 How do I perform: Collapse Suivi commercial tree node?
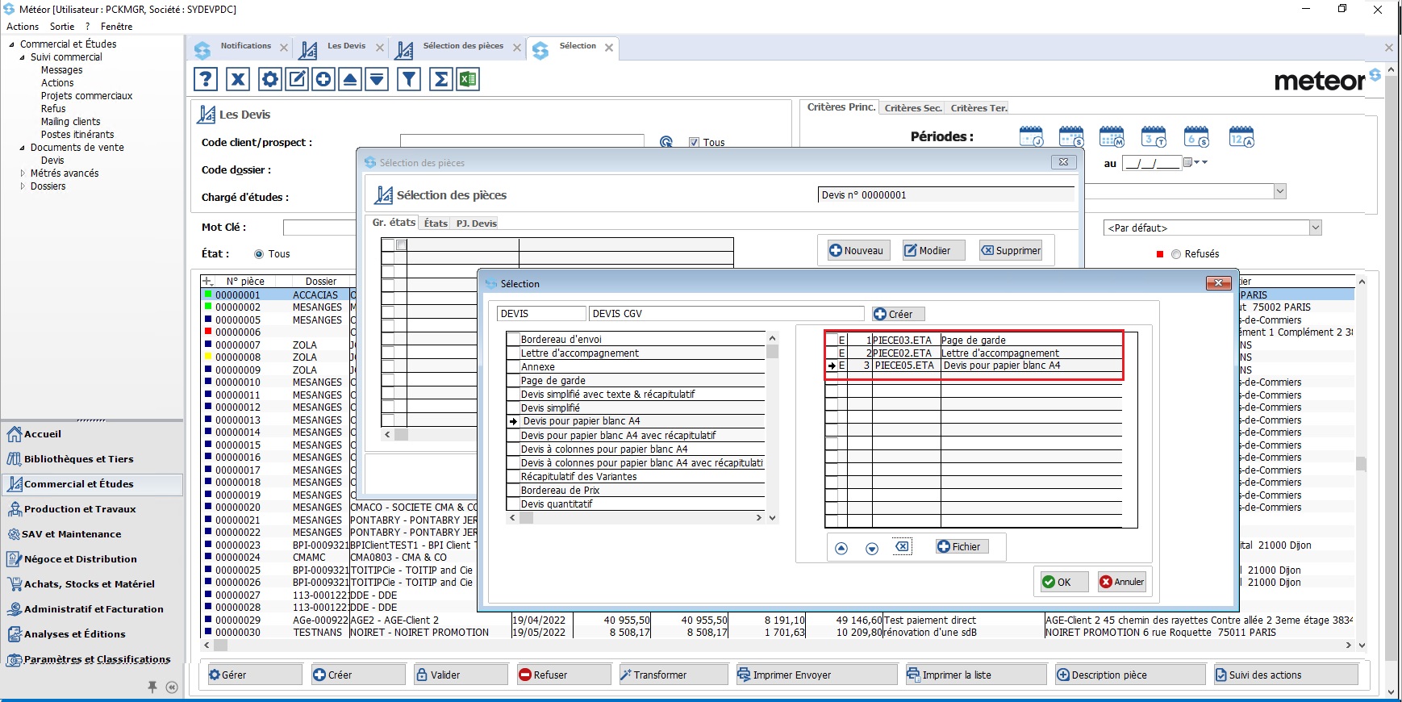(x=23, y=57)
